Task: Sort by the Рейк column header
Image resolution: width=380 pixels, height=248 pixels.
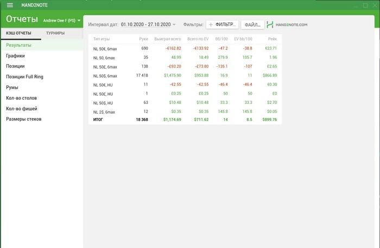Action: (x=273, y=39)
